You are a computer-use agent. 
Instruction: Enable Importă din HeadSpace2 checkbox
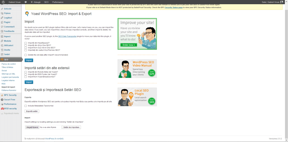coord(26,43)
